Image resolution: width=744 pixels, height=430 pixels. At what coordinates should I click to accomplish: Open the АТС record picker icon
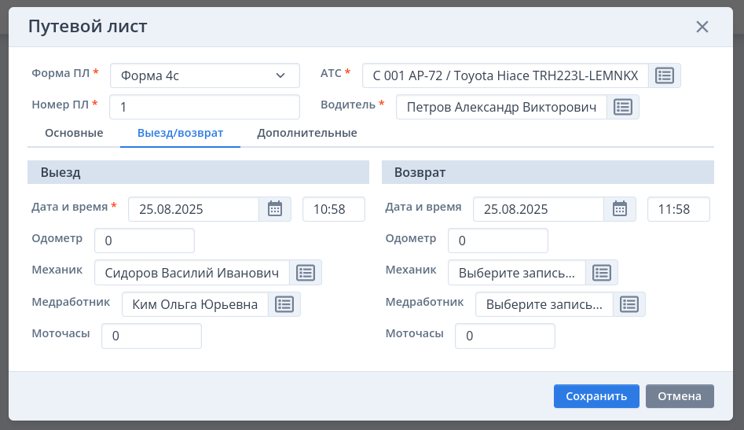tap(665, 75)
